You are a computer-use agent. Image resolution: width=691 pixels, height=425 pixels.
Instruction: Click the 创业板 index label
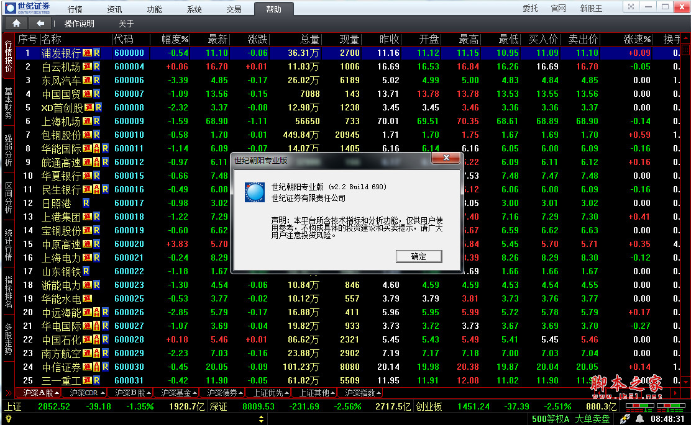pyautogui.click(x=429, y=406)
